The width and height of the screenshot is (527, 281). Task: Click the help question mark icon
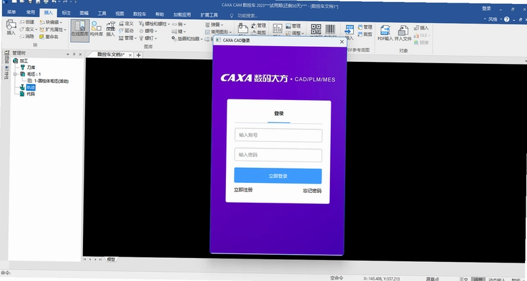click(507, 20)
